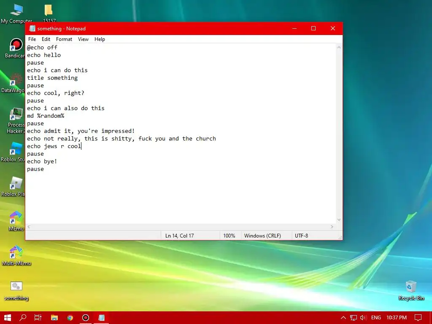Open File Explorer from the taskbar
The image size is (432, 324).
54,318
